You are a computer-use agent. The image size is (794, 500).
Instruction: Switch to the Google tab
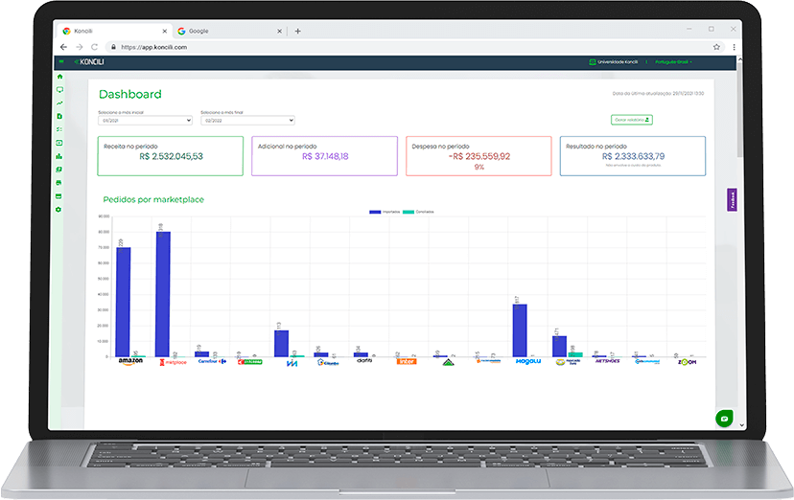(229, 32)
